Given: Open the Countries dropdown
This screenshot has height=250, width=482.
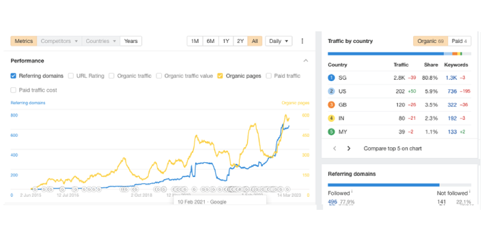Looking at the screenshot, I should pyautogui.click(x=101, y=41).
